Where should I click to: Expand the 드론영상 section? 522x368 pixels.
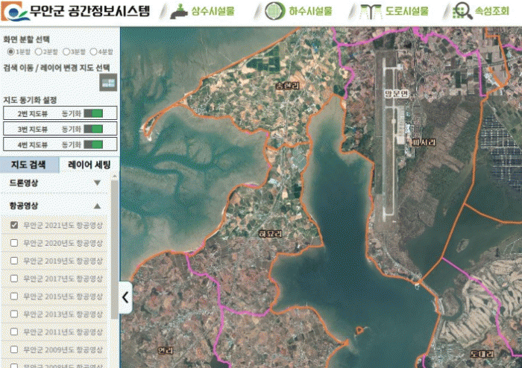[96, 183]
